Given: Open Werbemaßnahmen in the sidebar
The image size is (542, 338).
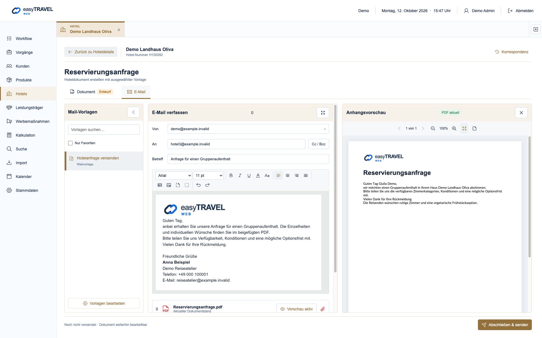Looking at the screenshot, I should tap(28, 121).
